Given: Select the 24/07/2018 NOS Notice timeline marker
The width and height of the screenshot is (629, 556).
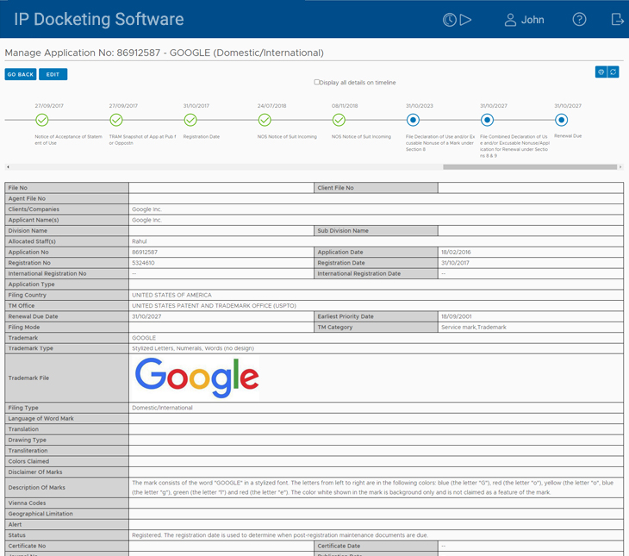Looking at the screenshot, I should [265, 120].
